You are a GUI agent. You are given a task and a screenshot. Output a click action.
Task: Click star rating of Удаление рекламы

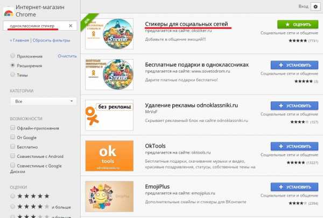pos(299,122)
